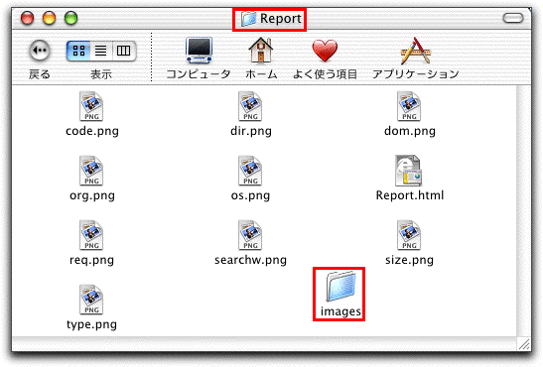This screenshot has width=543, height=367.
Task: Select the Report.html document icon
Action: (409, 171)
